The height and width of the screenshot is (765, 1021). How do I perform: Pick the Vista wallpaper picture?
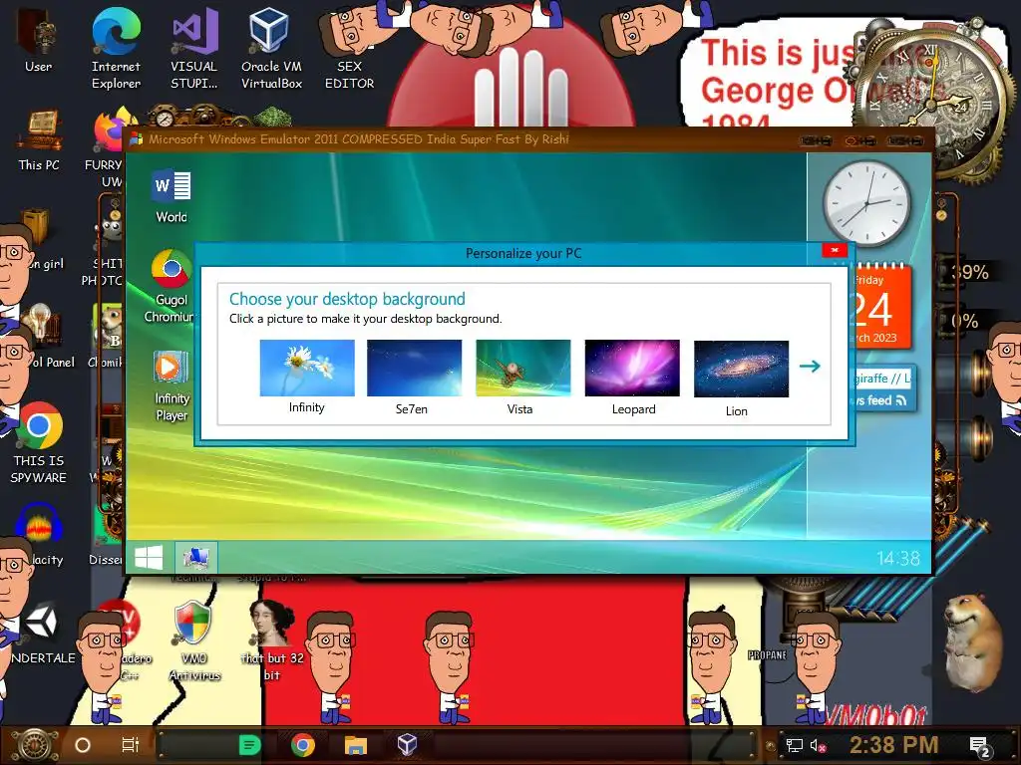coord(522,368)
